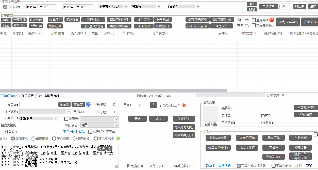318x170 pixels.
Task: Select the 最高随机 radio button
Action: point(33,138)
